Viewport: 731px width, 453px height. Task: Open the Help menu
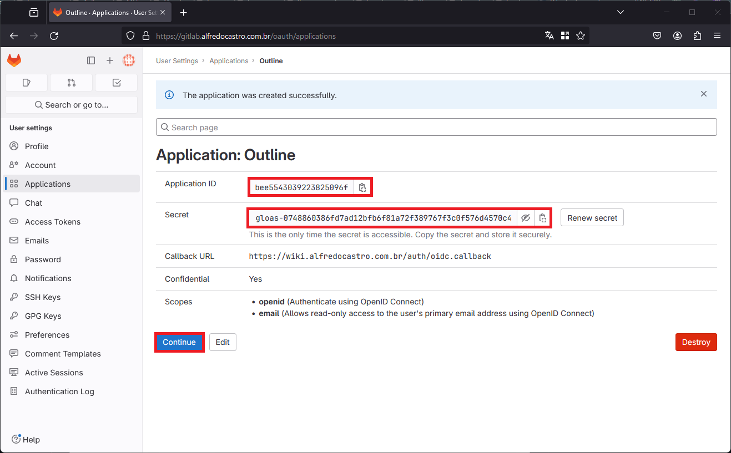[x=26, y=440]
